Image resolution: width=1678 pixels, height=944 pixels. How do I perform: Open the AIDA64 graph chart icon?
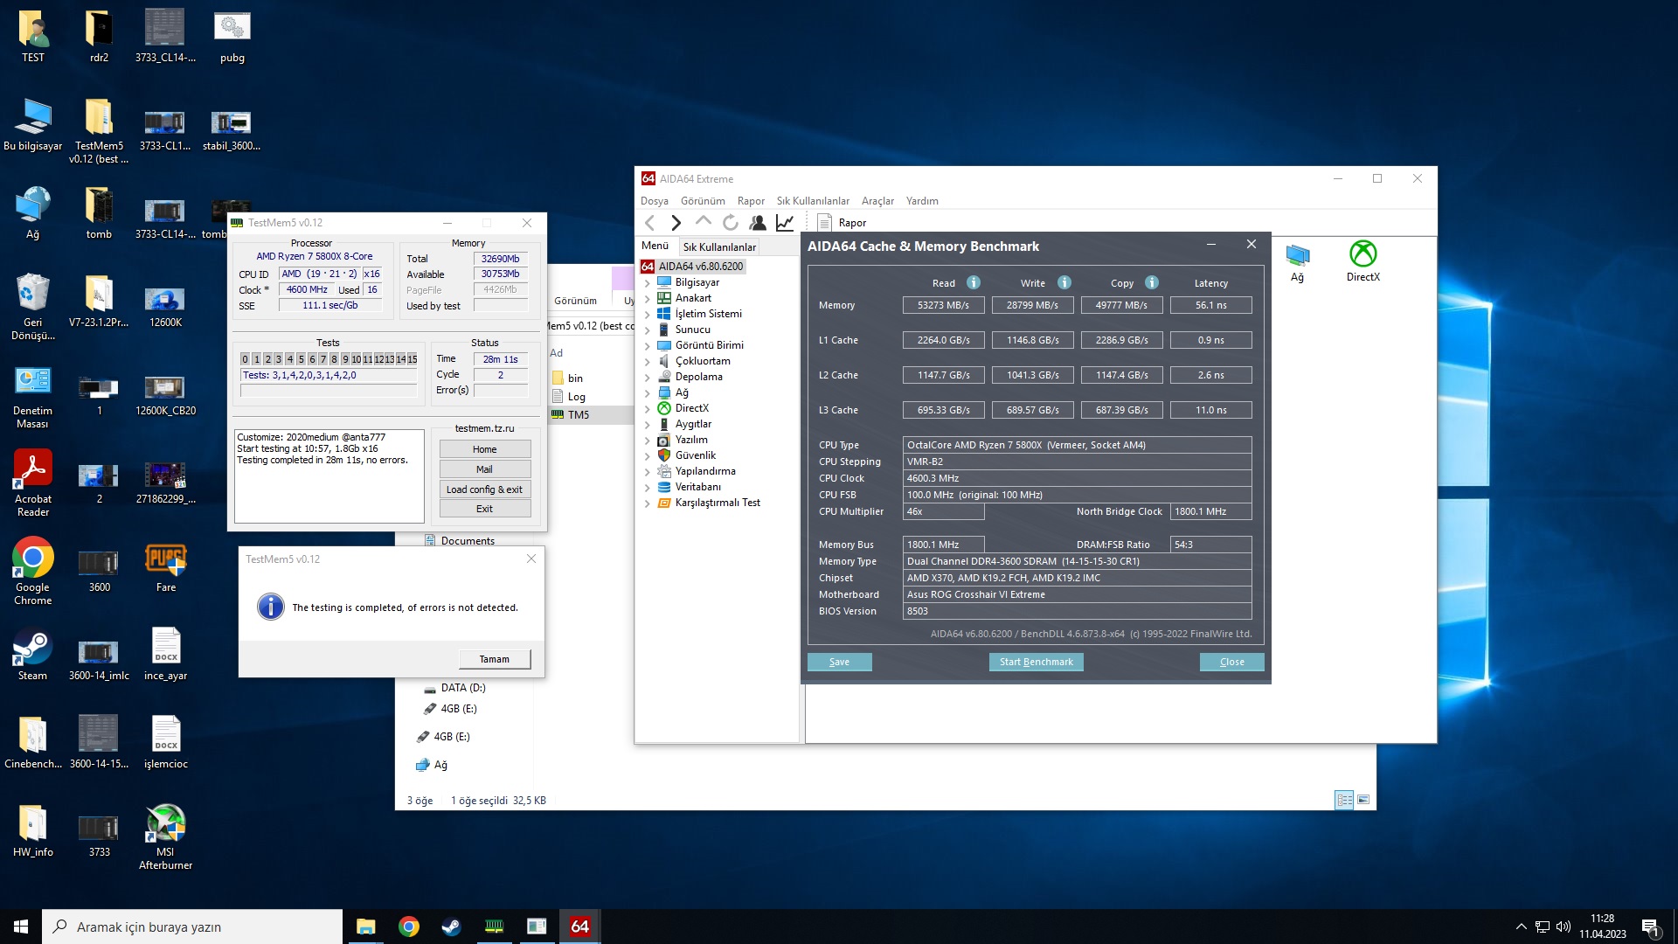pyautogui.click(x=785, y=223)
